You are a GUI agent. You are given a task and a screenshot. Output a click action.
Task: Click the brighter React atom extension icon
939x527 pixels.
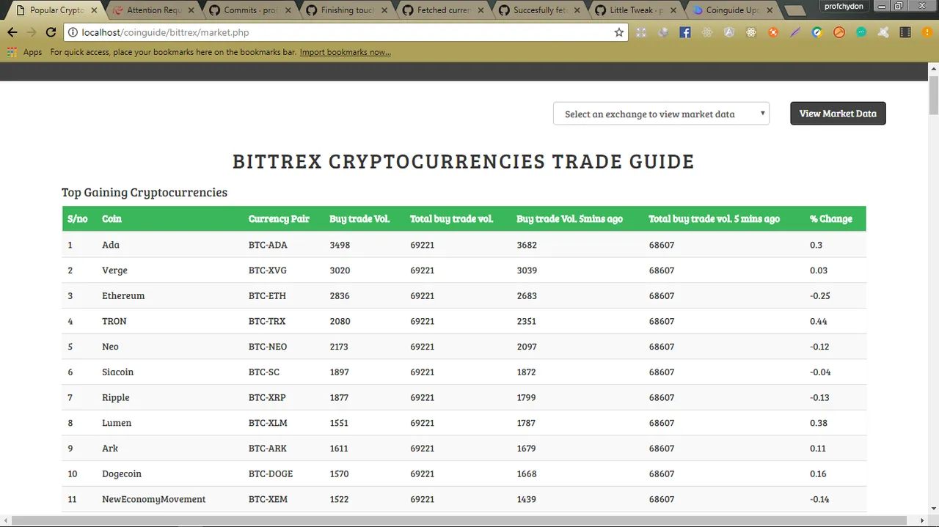(751, 32)
